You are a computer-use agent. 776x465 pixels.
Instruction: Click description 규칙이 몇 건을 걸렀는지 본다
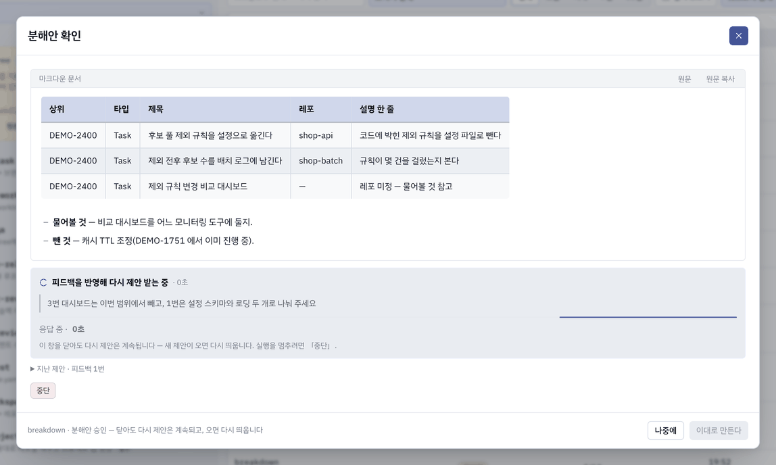[x=409, y=161]
